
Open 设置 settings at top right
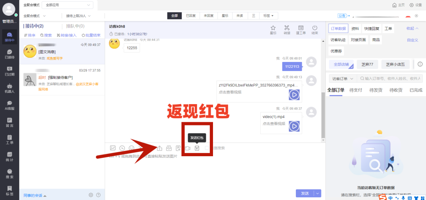[x=416, y=5]
